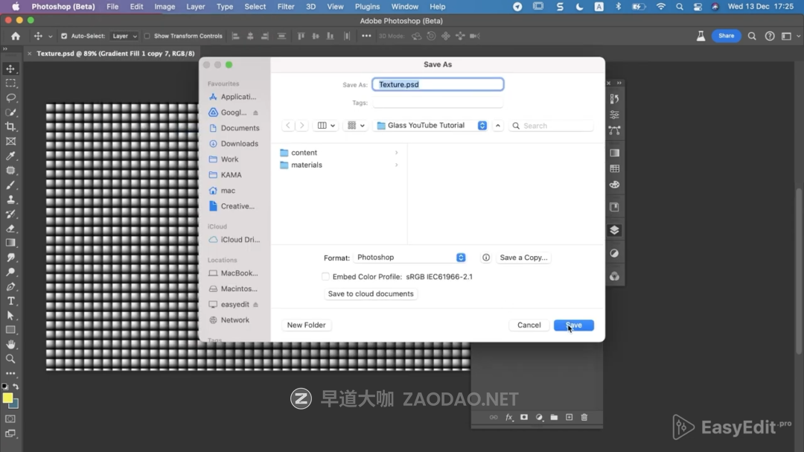Select the Crop tool
The height and width of the screenshot is (452, 804).
tap(10, 127)
